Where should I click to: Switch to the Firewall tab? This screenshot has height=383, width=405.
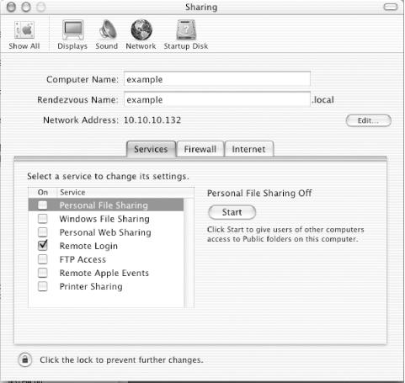tap(200, 149)
